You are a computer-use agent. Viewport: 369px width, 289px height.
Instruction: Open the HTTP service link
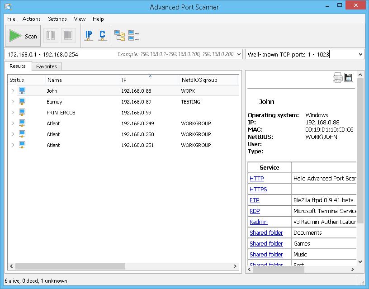click(x=256, y=179)
